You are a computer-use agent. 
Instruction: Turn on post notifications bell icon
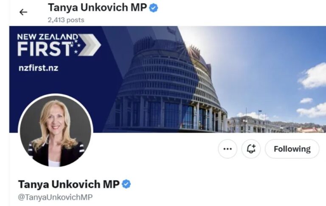point(251,149)
